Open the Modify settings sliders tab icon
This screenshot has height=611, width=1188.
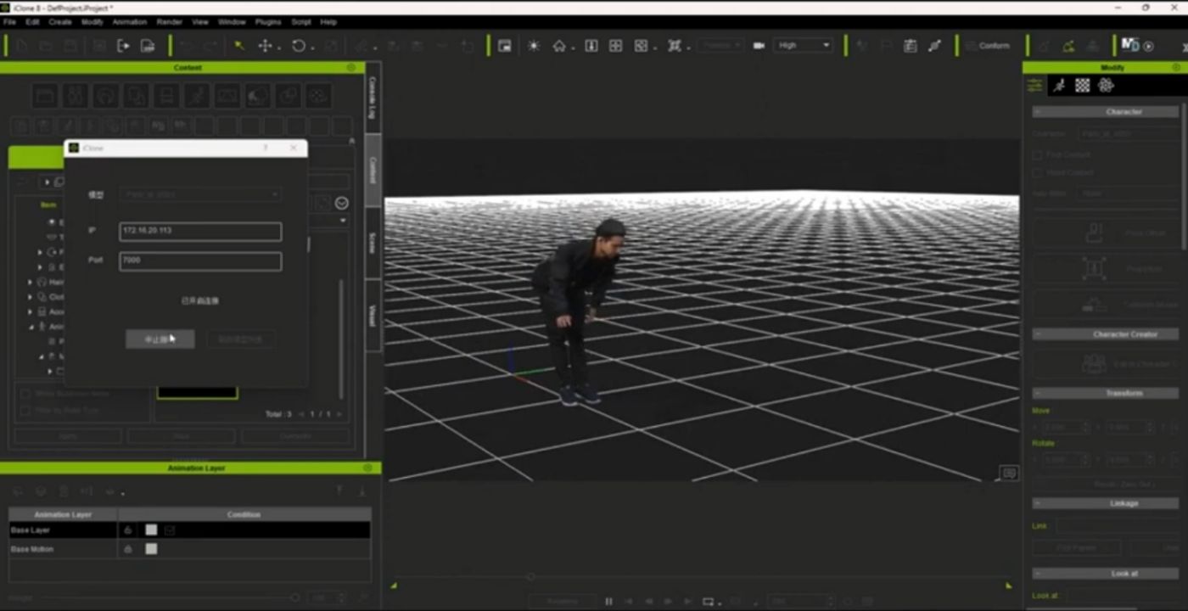[x=1034, y=85]
